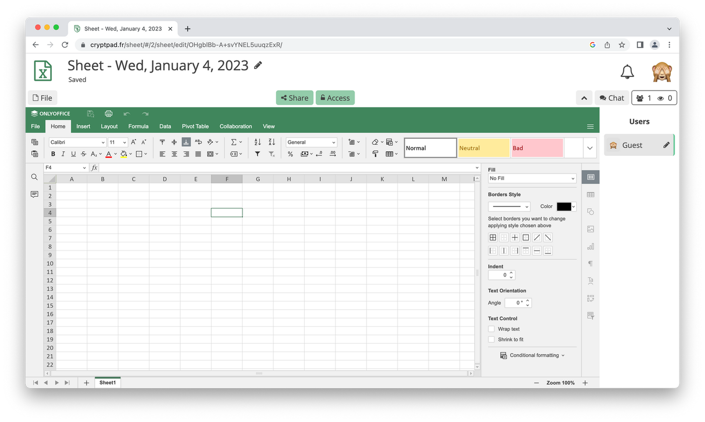This screenshot has width=705, height=422.
Task: Enable the Wrap text checkbox
Action: pyautogui.click(x=491, y=329)
